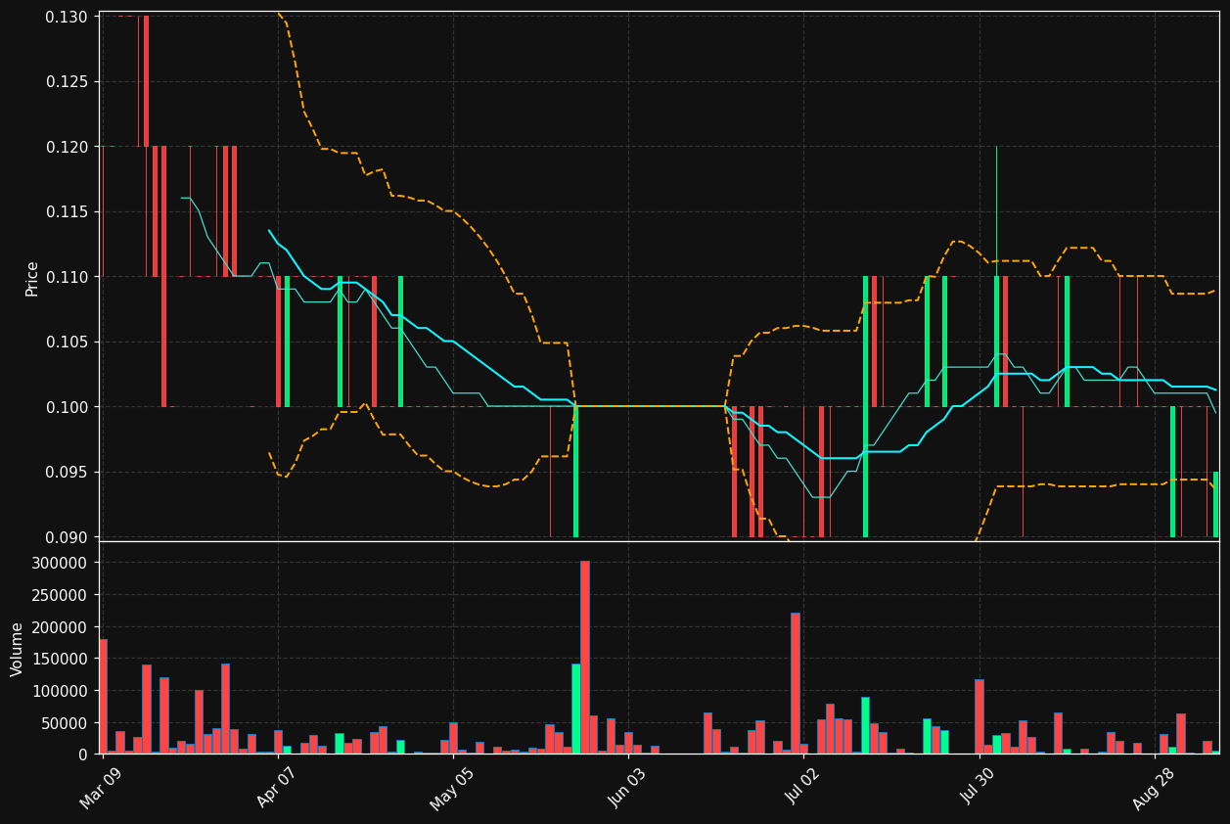Click the 0.095 price tick label
Viewport: 1230px width, 824px height.
tap(67, 472)
